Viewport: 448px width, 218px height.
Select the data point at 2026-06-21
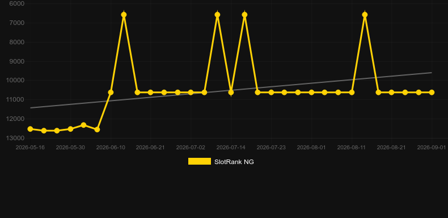(x=151, y=93)
